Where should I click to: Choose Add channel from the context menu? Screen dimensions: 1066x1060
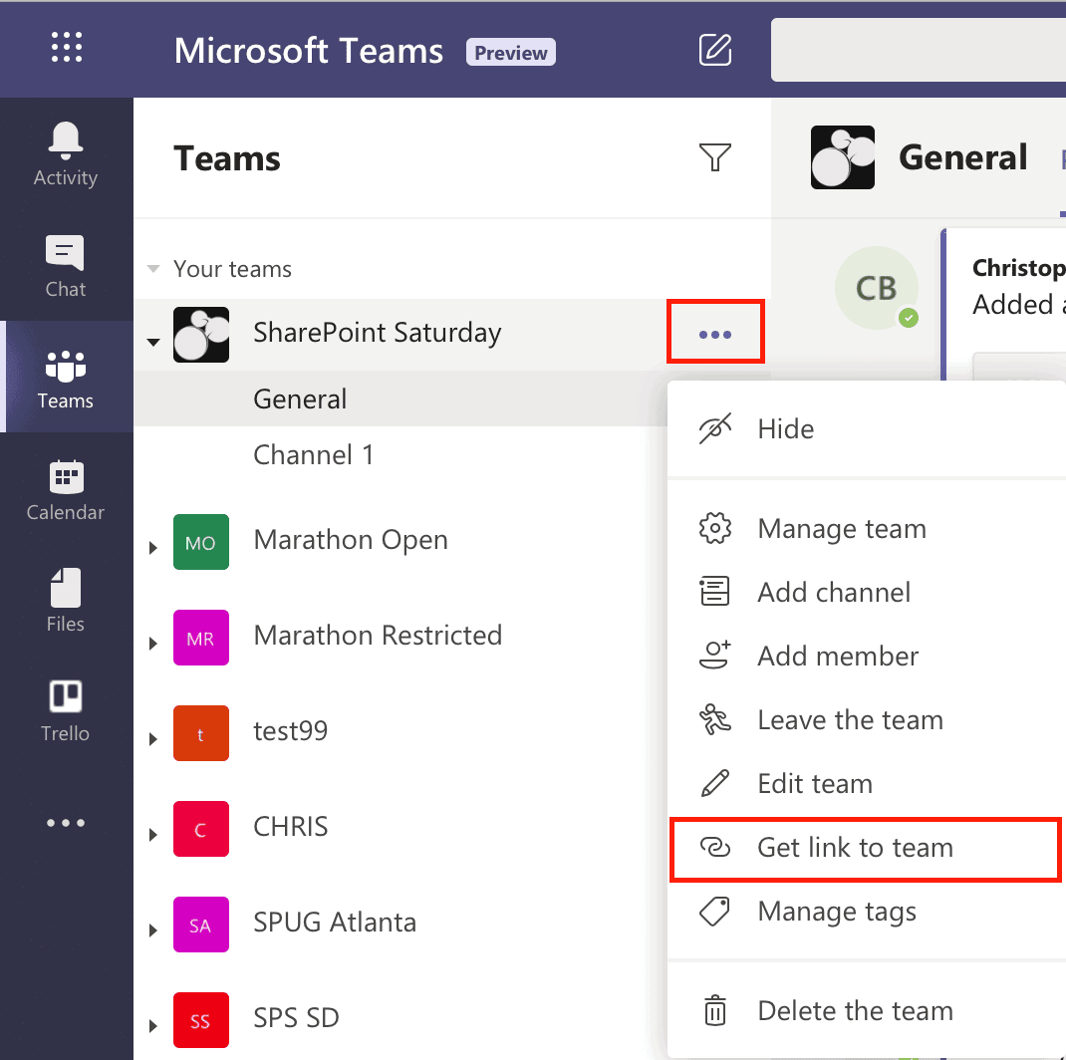click(x=835, y=592)
